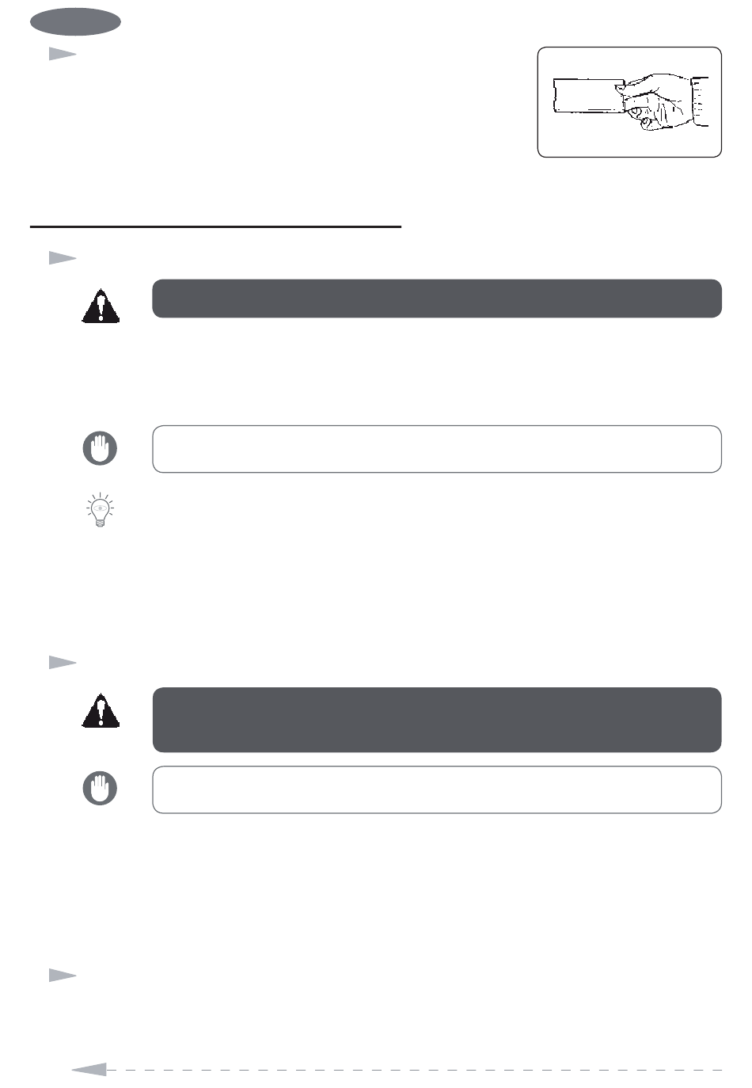The image size is (752, 1088).
Task: Click the solid black horizontal rule
Action: click(216, 227)
